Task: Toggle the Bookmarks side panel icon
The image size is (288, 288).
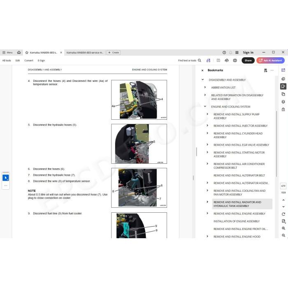Action: point(283,86)
